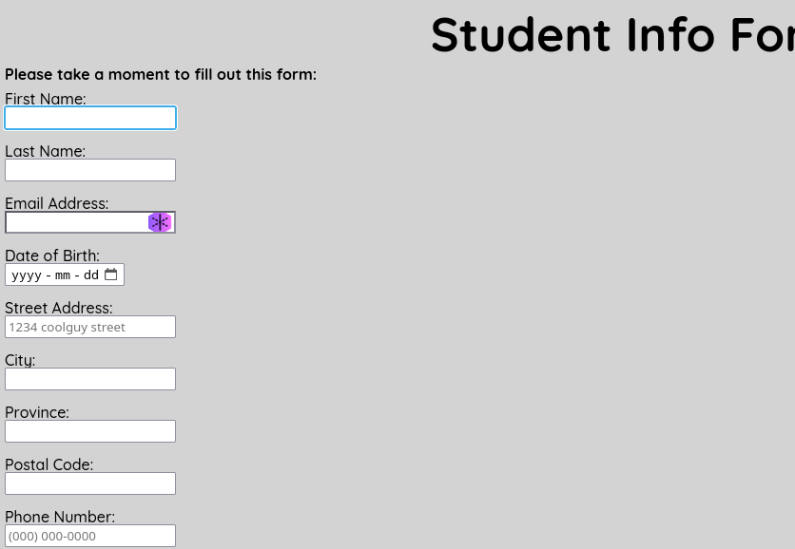Click the "Date of Birth:" label
Image resolution: width=795 pixels, height=549 pixels.
point(52,256)
